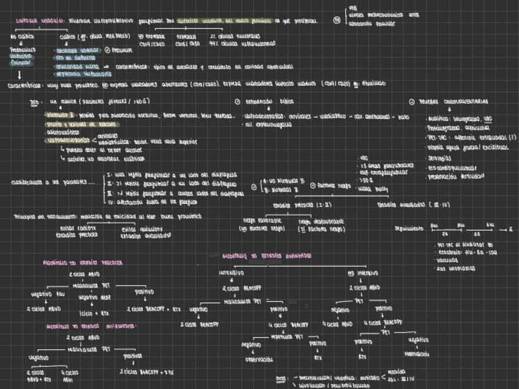Click the circled marker beside "Pruebas complementarias"
Viewport: 519px width, 389px height.
click(411, 102)
